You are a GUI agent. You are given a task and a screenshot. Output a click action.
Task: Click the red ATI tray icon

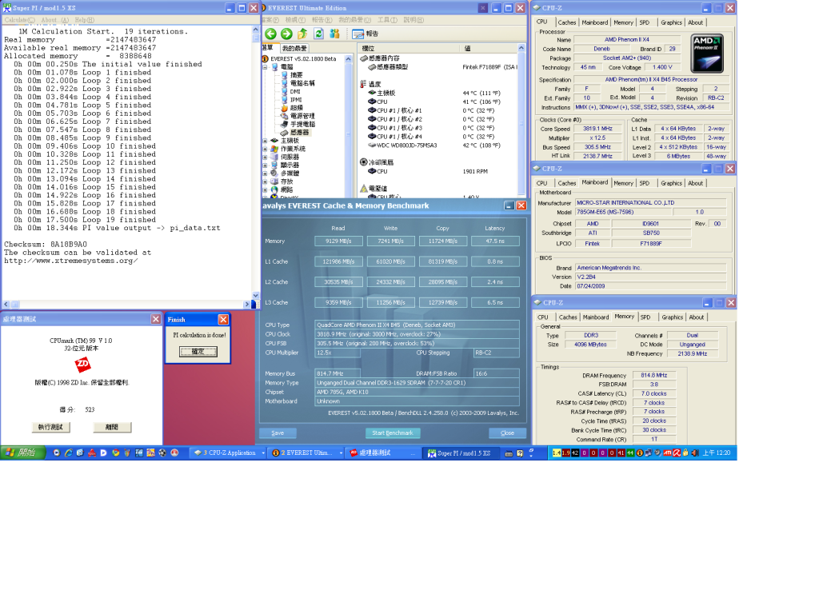pos(667,453)
